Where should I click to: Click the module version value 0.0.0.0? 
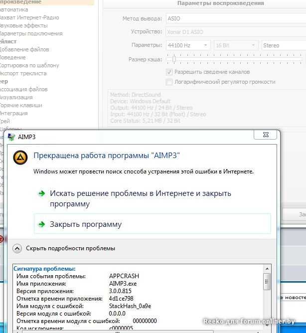(x=117, y=314)
